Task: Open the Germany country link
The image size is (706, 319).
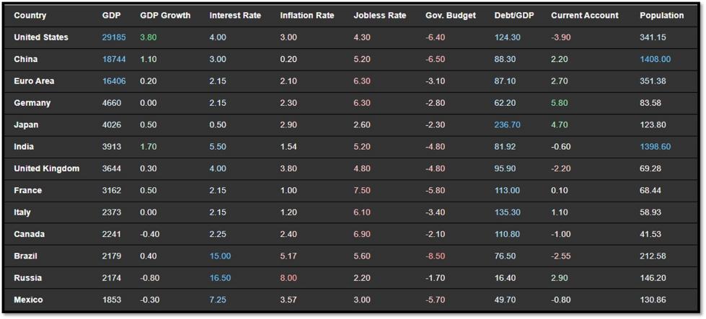Action: 32,103
